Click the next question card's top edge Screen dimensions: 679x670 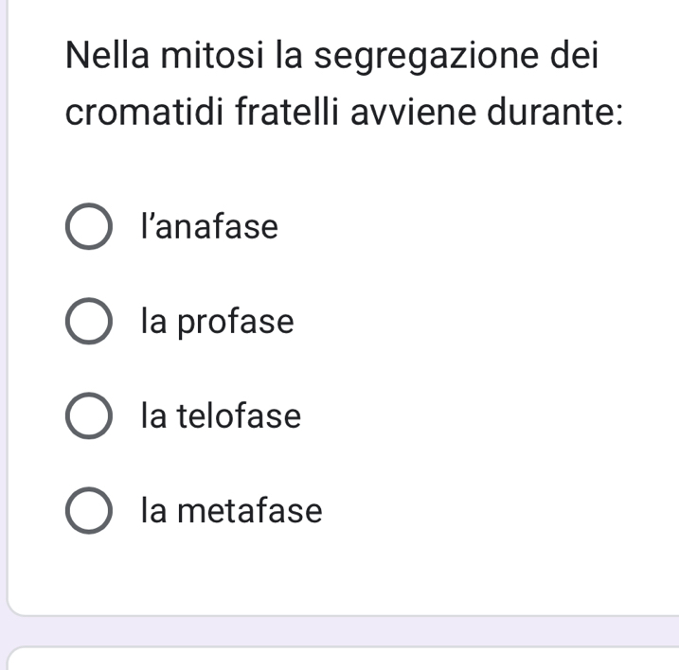click(341, 651)
